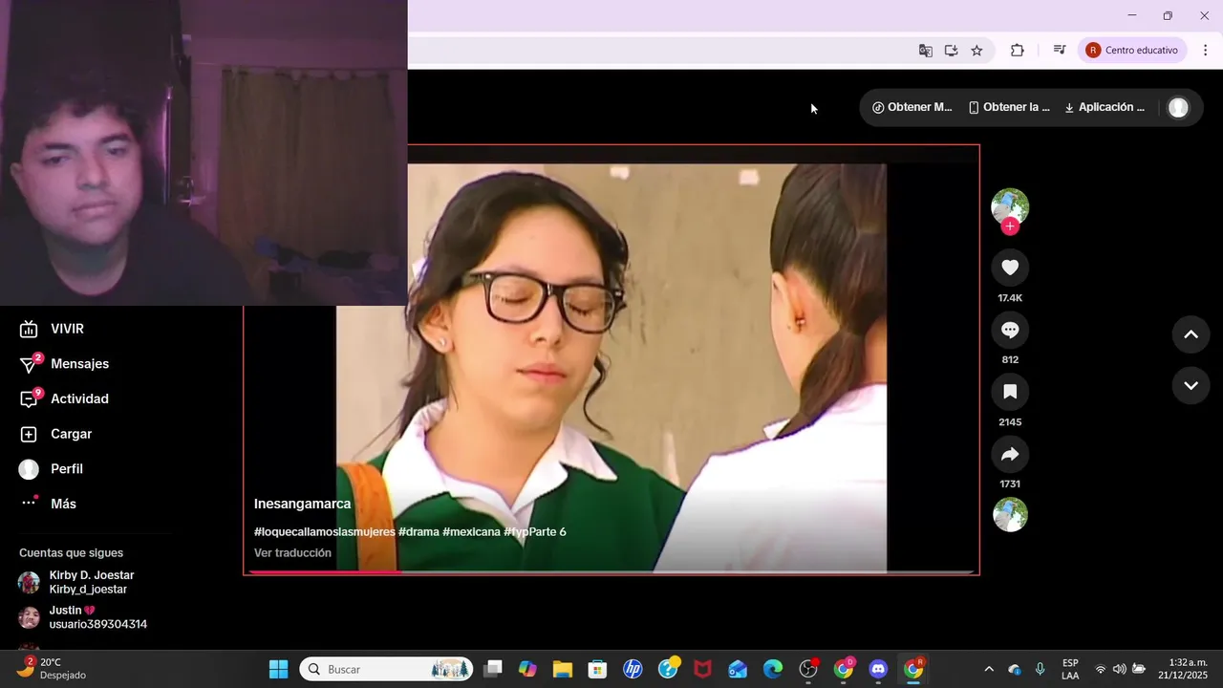Open the volume control in the system tray

pos(1119,669)
